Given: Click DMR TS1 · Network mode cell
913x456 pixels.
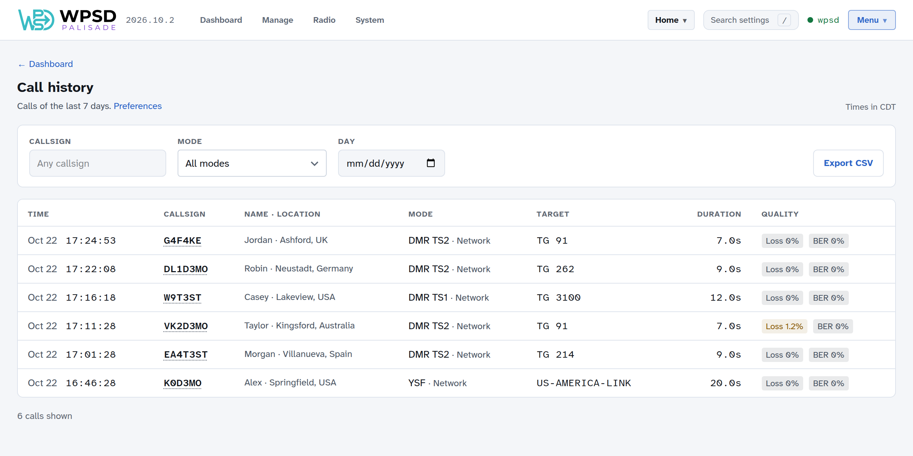Looking at the screenshot, I should point(449,297).
